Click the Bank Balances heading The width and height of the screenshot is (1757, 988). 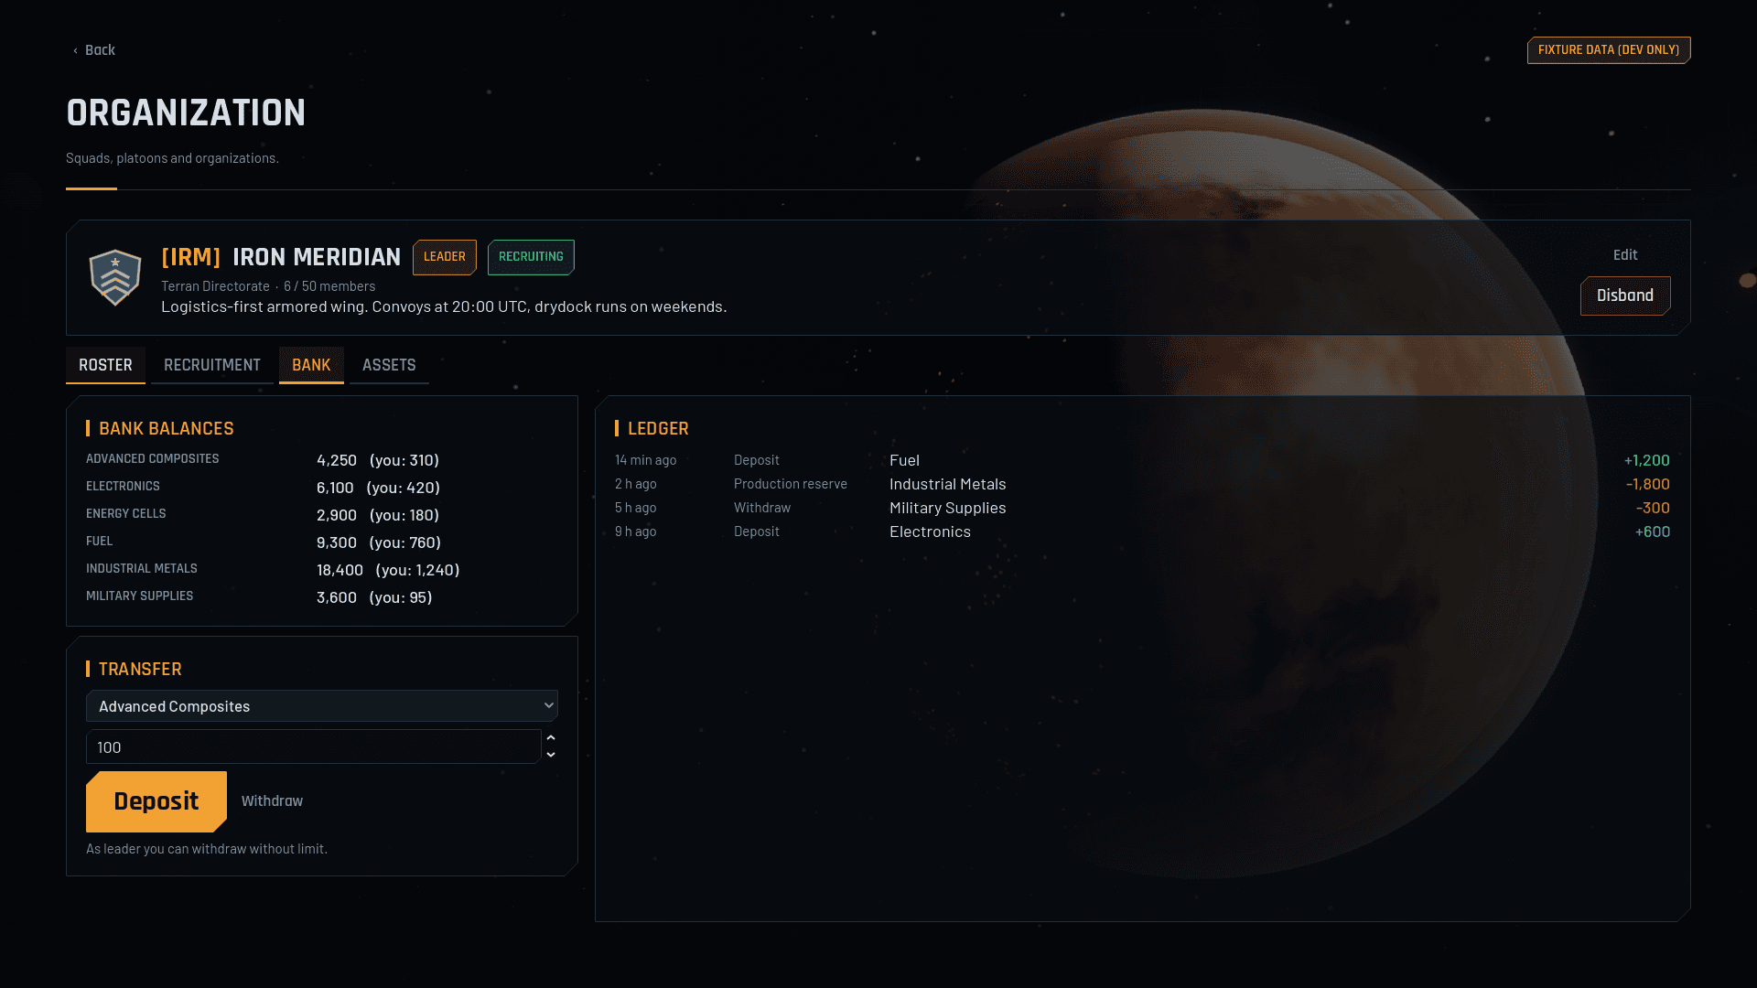(x=167, y=428)
